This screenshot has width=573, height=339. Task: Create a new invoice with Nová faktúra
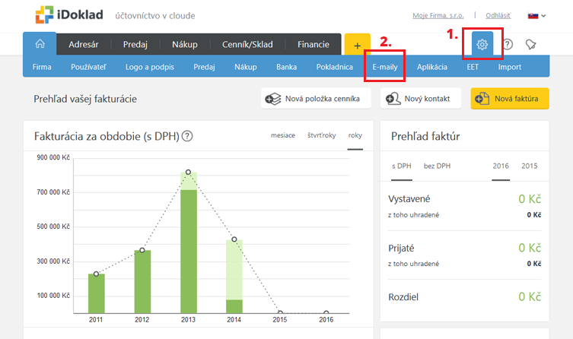point(508,98)
